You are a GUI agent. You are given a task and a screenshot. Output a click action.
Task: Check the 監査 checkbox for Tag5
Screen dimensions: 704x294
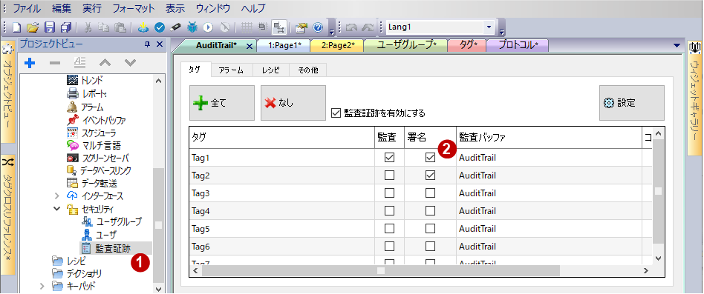click(390, 229)
